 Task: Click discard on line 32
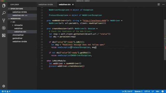[53, 66]
